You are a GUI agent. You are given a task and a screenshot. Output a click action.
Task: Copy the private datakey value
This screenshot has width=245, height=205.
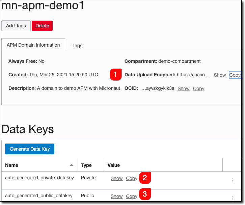point(132,178)
